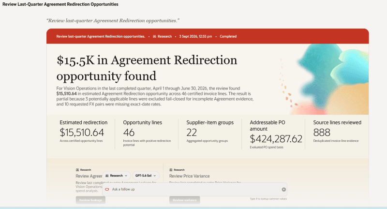
Task: Click the Research icon above Review Agreement card
Action: click(x=77, y=170)
